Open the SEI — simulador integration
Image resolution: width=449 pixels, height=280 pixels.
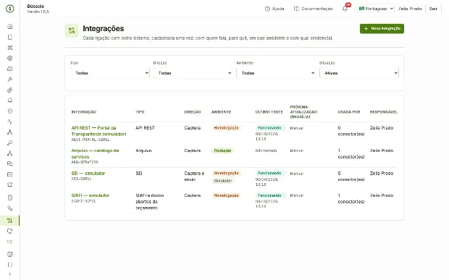88,174
